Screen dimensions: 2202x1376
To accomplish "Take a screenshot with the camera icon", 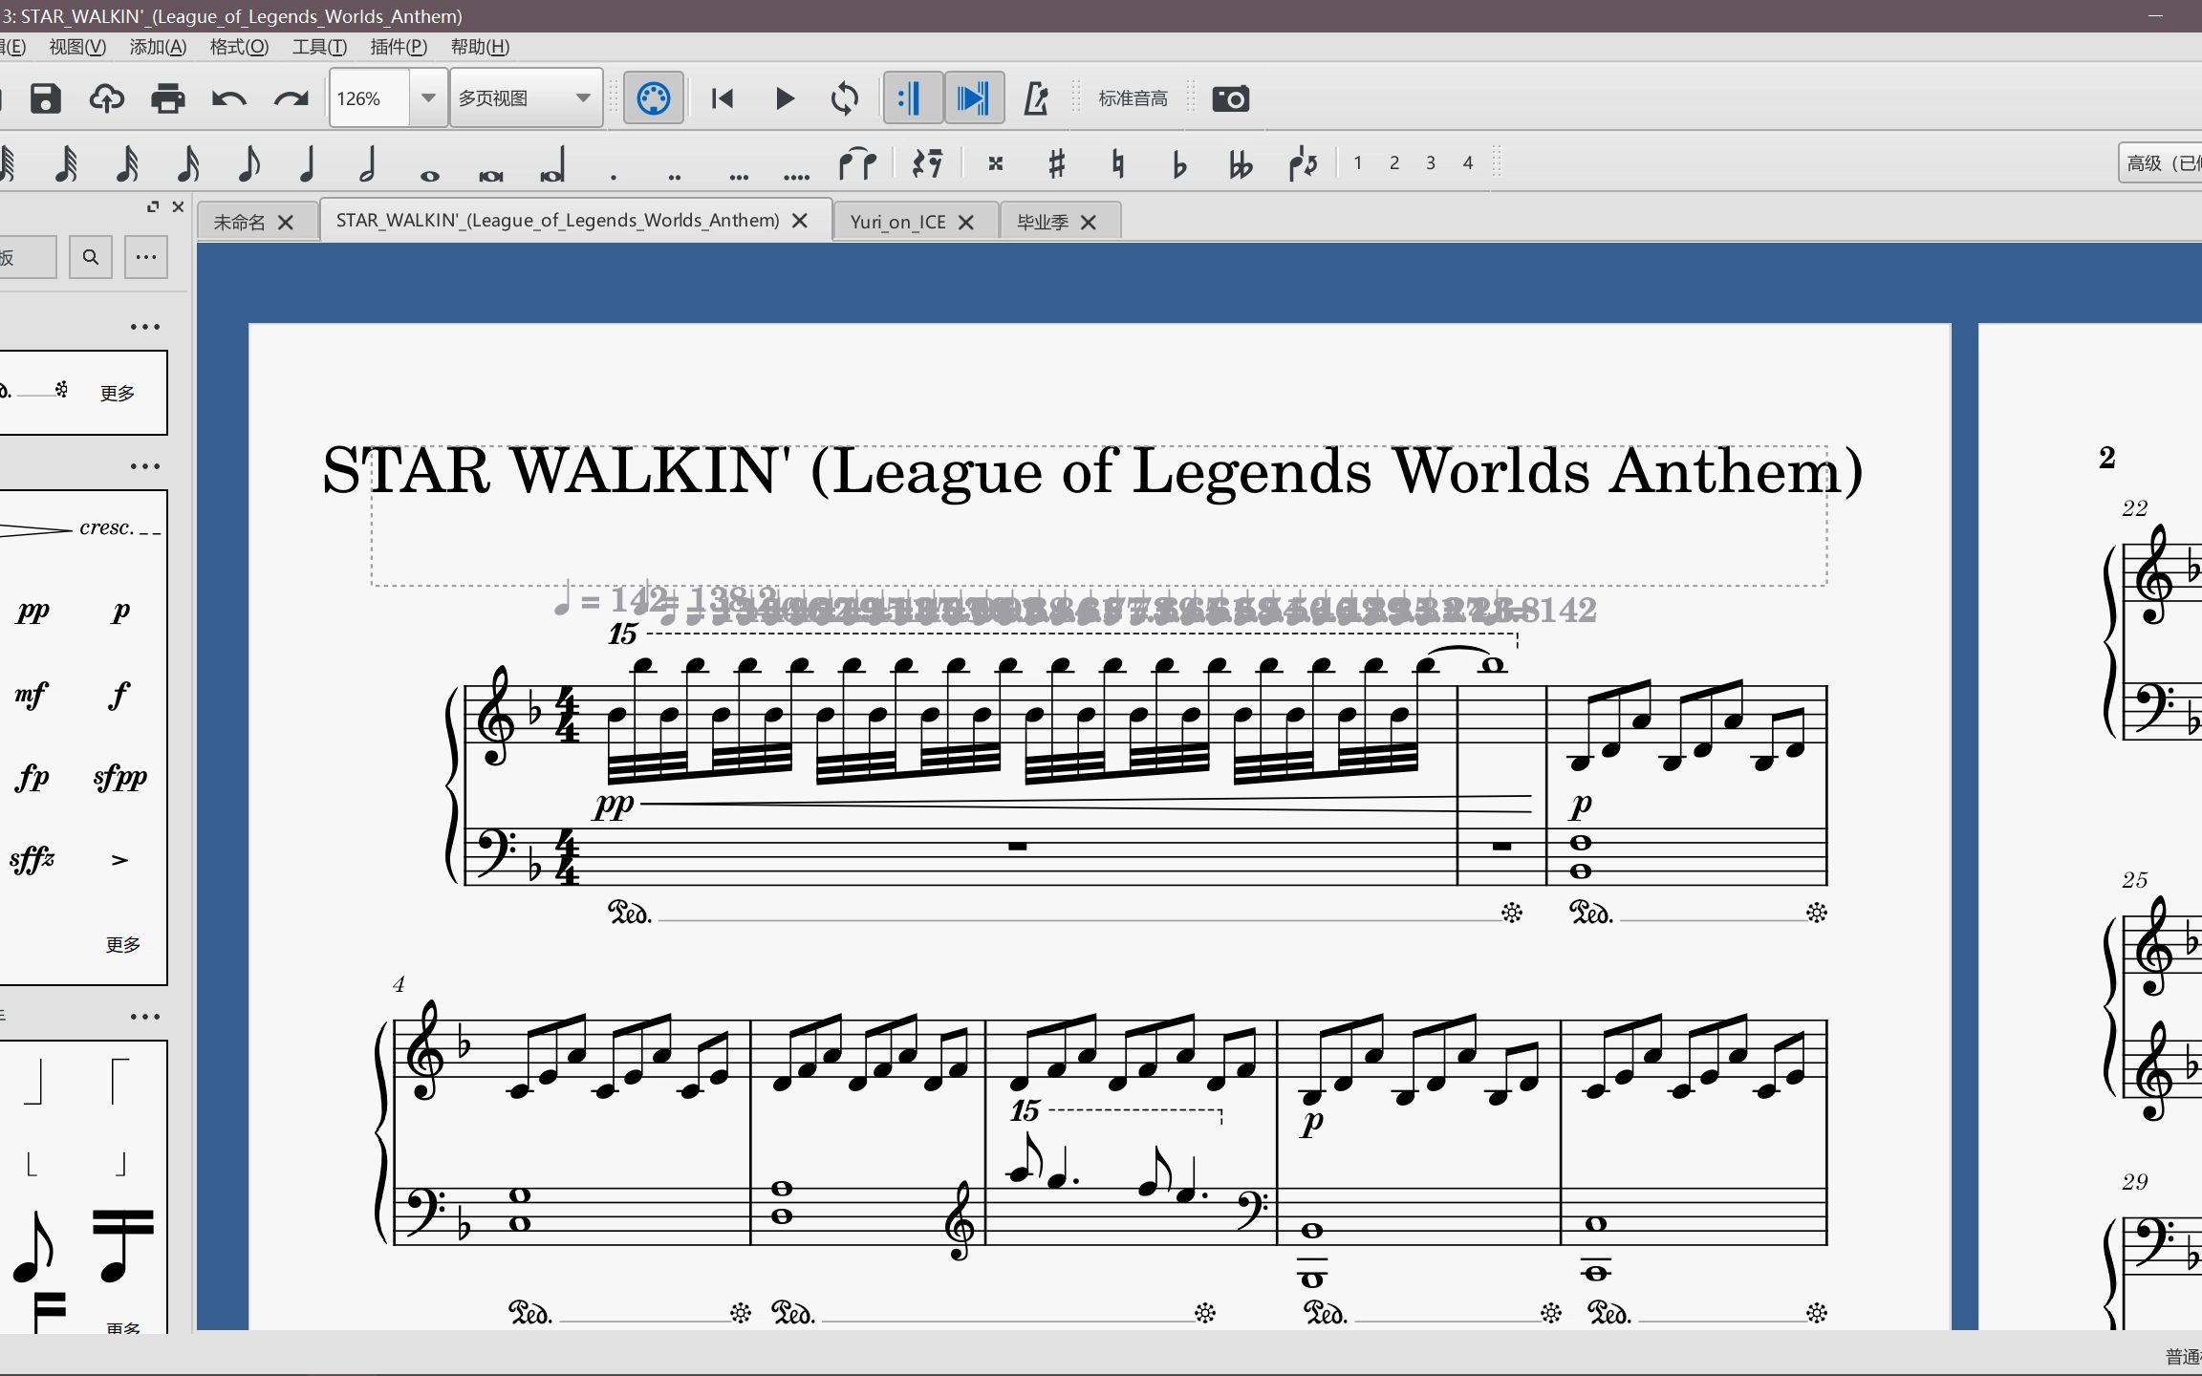I will 1230,98.
